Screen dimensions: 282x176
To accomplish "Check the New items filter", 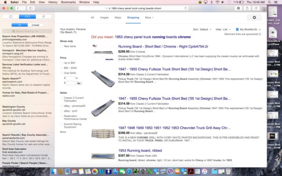I will click(62, 46).
